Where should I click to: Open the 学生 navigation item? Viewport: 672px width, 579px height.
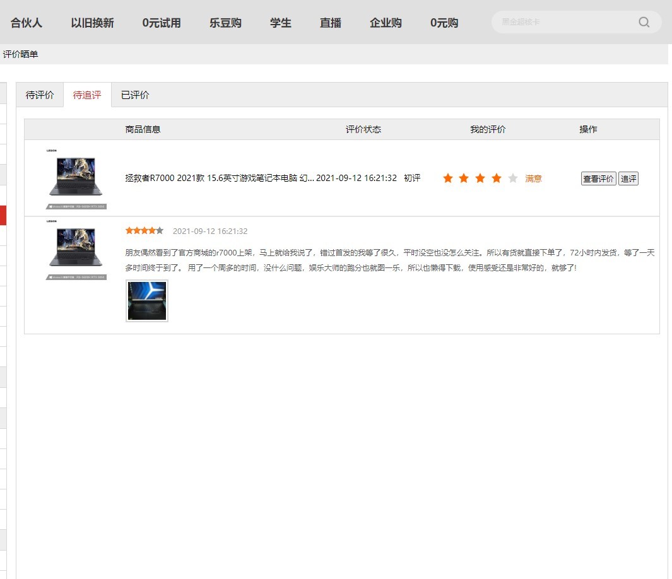tap(281, 23)
